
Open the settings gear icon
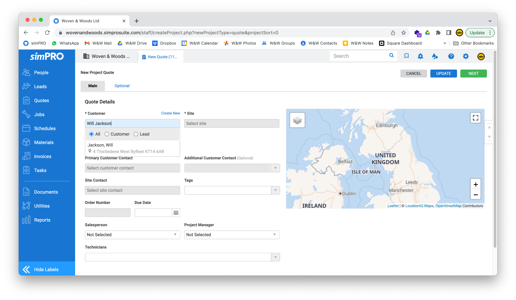pyautogui.click(x=466, y=56)
